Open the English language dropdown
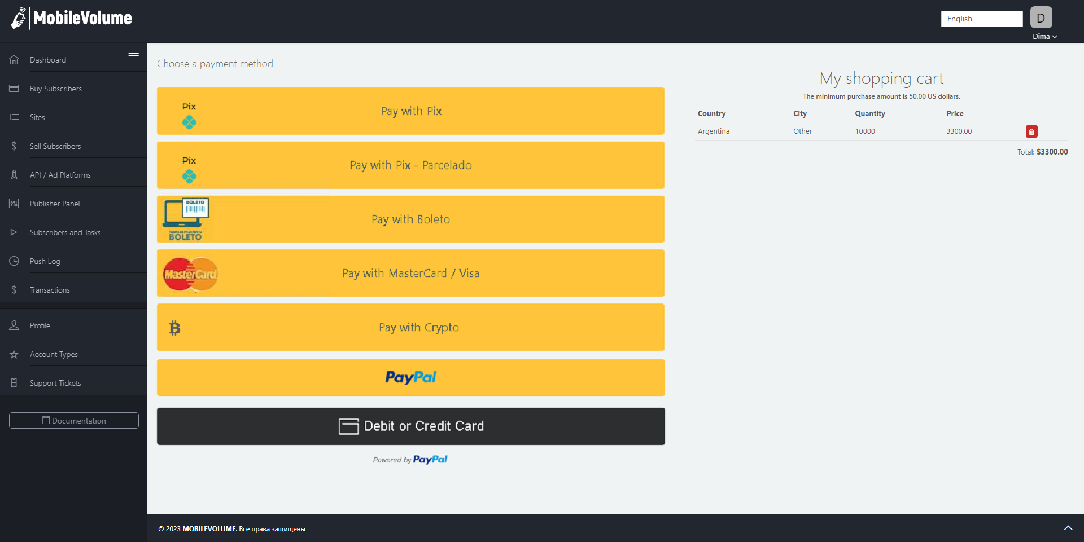1084x542 pixels. (981, 19)
